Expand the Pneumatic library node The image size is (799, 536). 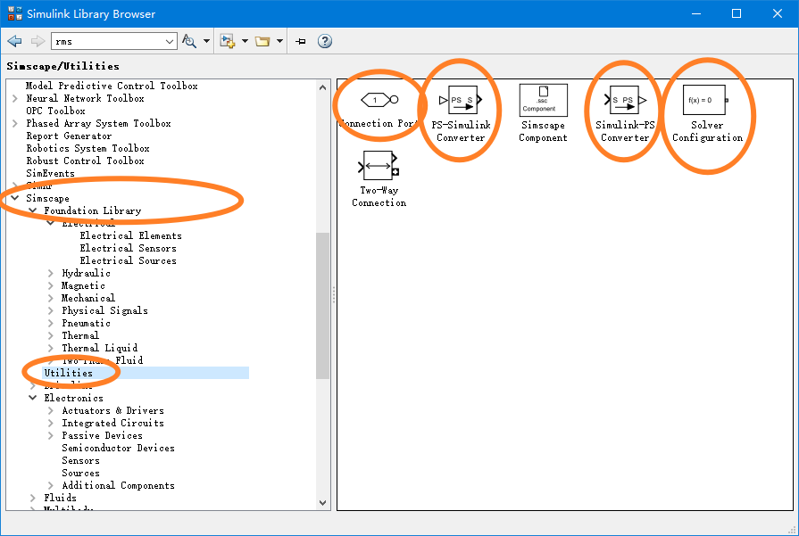51,323
